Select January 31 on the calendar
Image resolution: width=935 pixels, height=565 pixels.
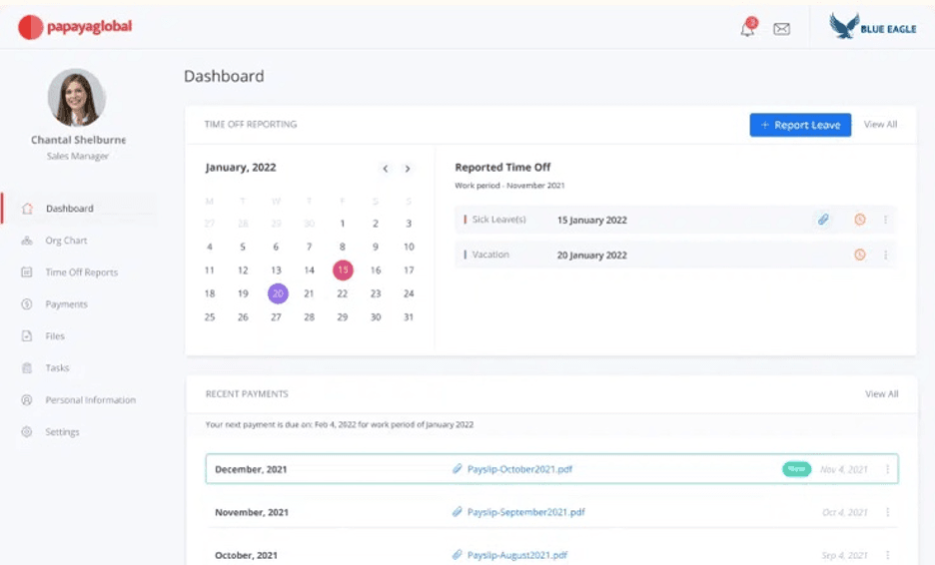click(x=409, y=317)
